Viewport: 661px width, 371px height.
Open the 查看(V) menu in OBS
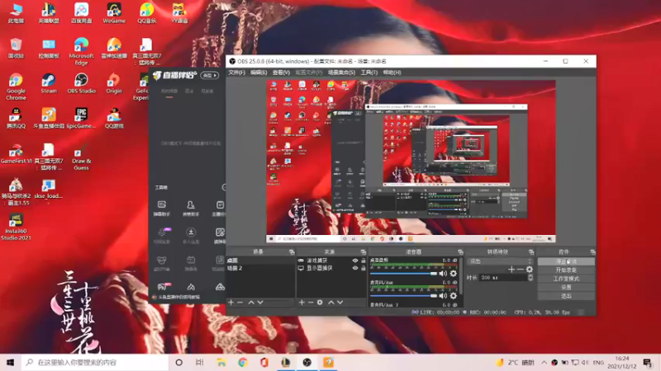click(281, 73)
